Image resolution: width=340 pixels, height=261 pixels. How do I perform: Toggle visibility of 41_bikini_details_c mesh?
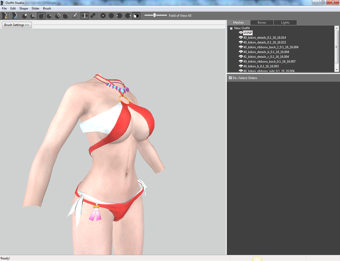tap(241, 57)
